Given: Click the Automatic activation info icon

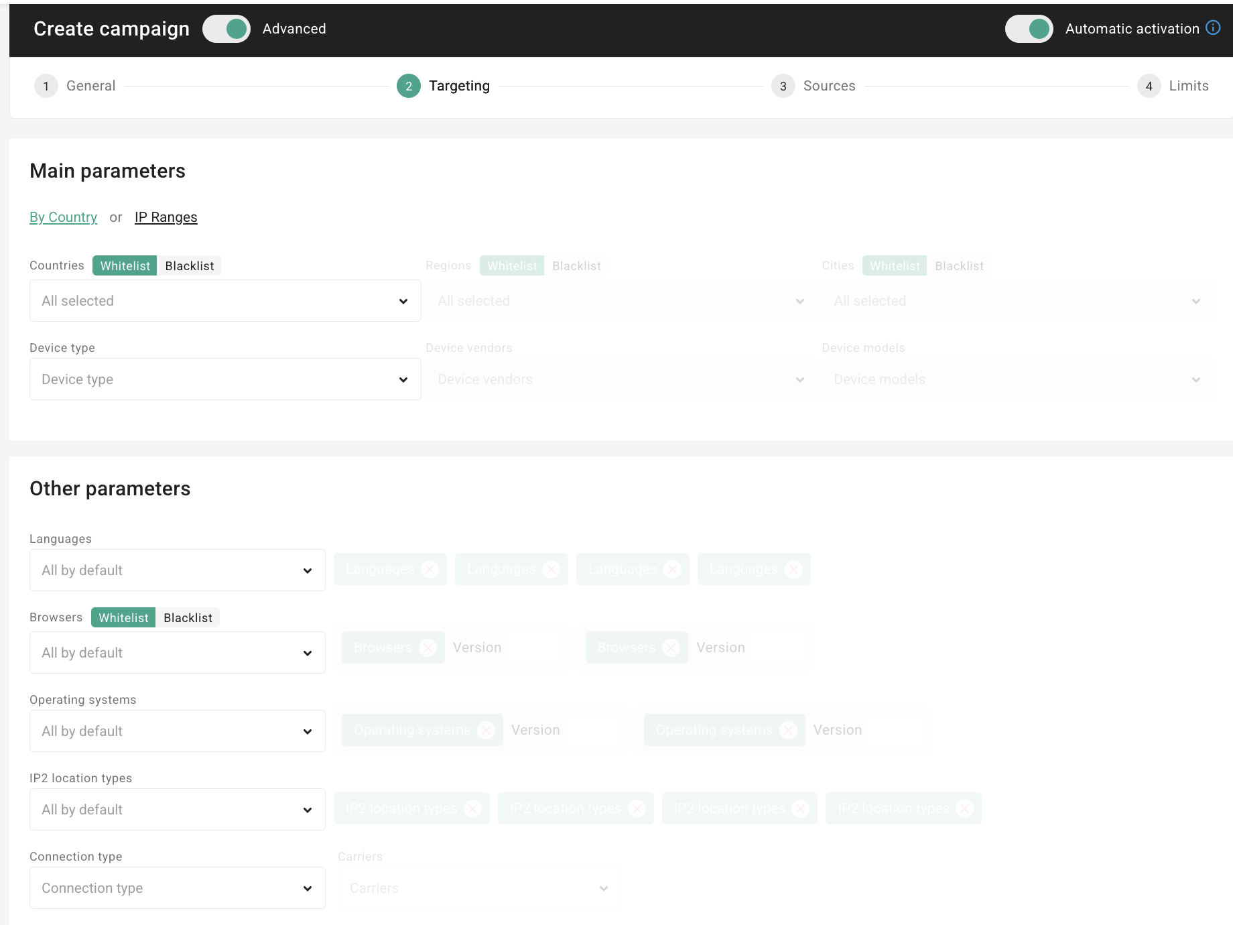Looking at the screenshot, I should click(1214, 28).
